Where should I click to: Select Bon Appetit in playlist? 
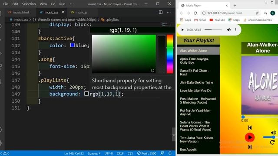[198, 149]
